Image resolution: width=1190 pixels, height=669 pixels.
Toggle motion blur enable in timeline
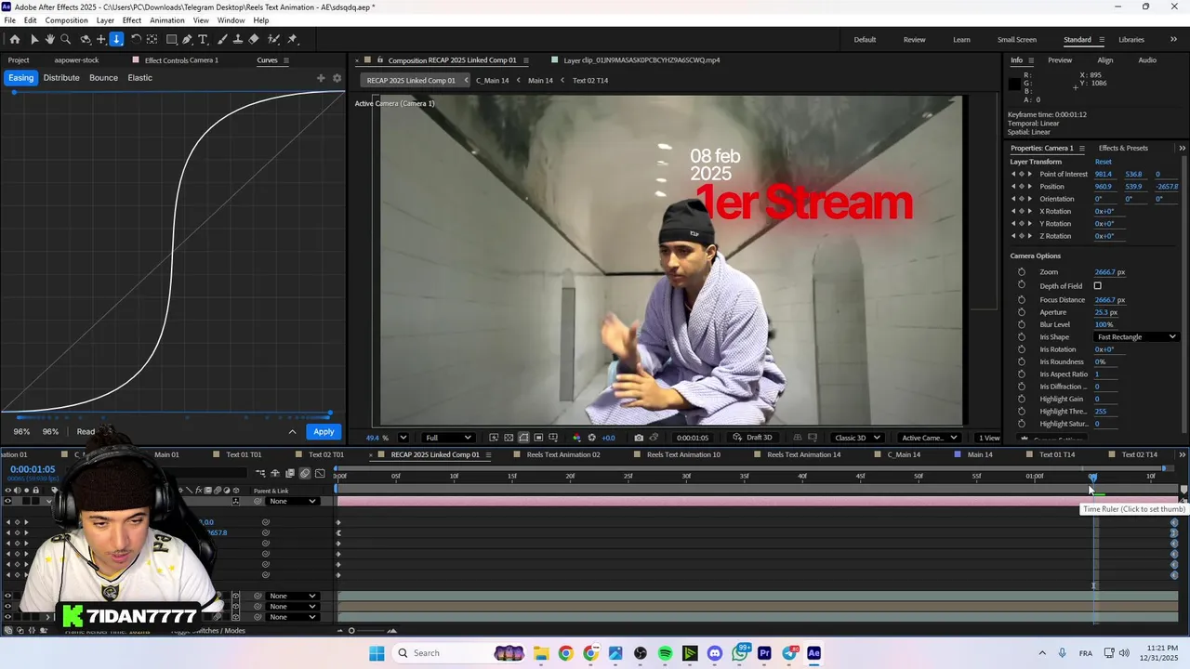304,474
